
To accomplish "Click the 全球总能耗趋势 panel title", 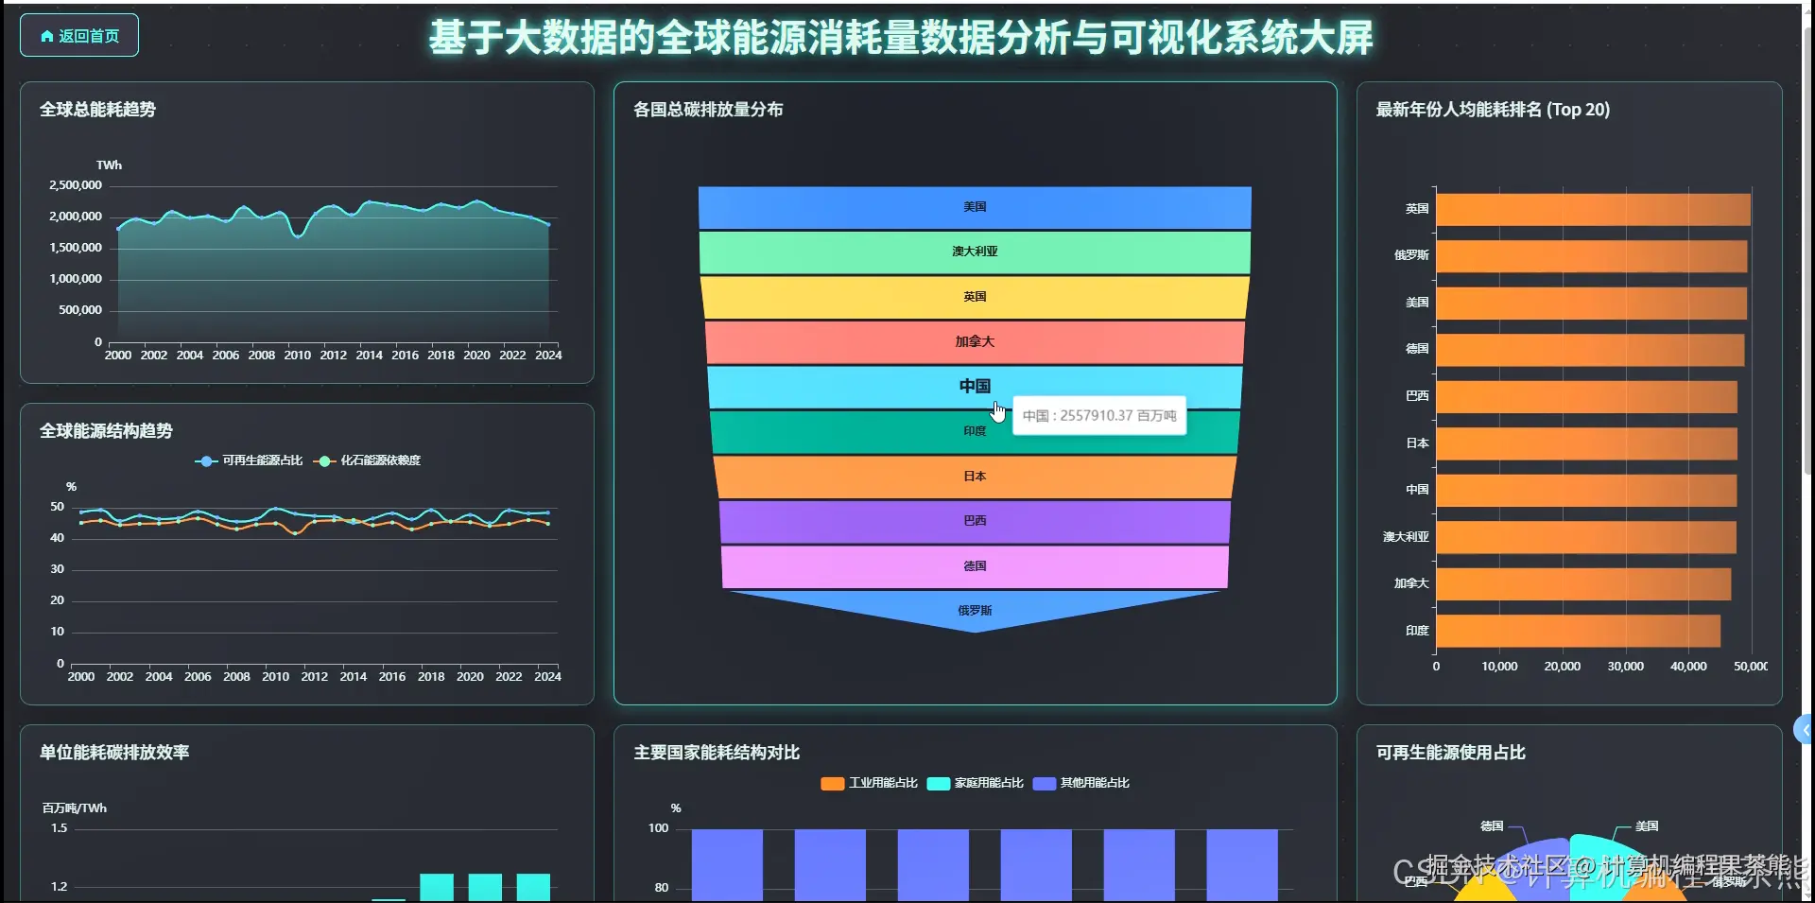I will pos(97,110).
